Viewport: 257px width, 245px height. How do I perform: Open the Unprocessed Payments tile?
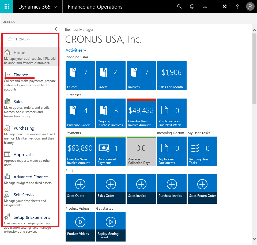[x=111, y=151]
